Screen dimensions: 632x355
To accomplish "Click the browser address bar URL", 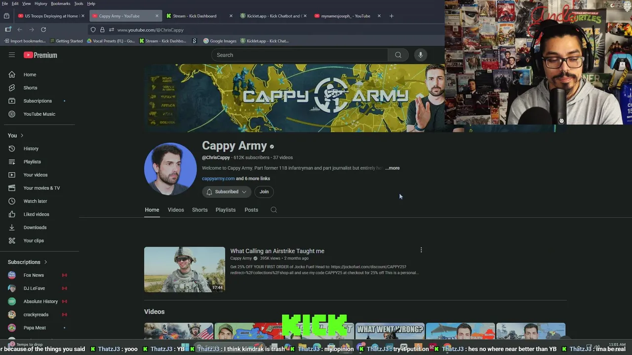I will click(x=151, y=30).
